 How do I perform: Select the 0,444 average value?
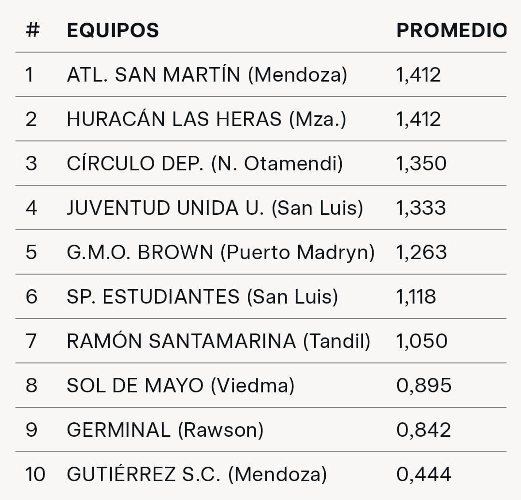click(424, 474)
